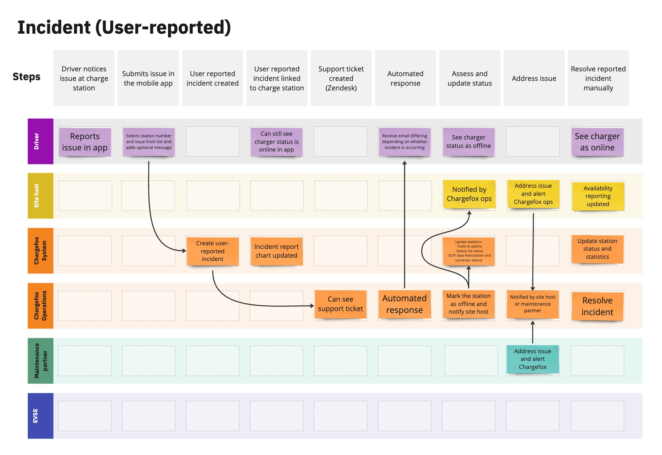Select step 'Driver notices issue at charge station'
This screenshot has height=455, width=662.
84,78
